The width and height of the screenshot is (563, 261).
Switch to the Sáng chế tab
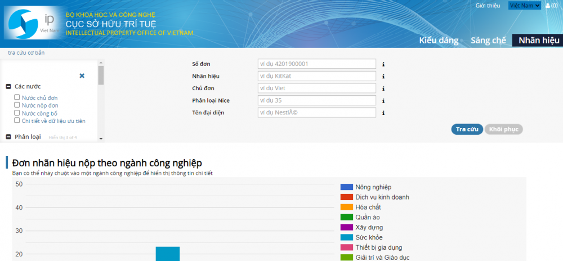click(488, 41)
